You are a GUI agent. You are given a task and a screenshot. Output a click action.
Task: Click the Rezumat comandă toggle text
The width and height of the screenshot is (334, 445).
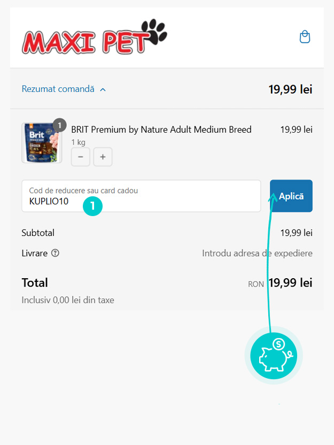[x=58, y=89]
